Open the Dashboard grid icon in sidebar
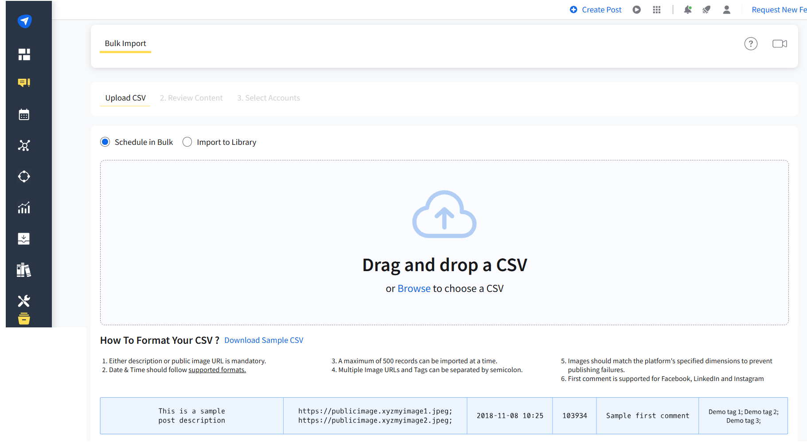807x447 pixels. pyautogui.click(x=23, y=54)
